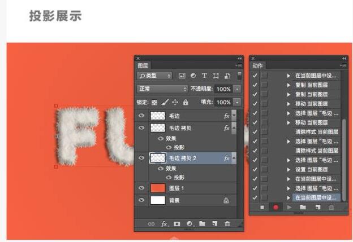Expand highlighted 在当前图层中设 action step

(x=289, y=198)
